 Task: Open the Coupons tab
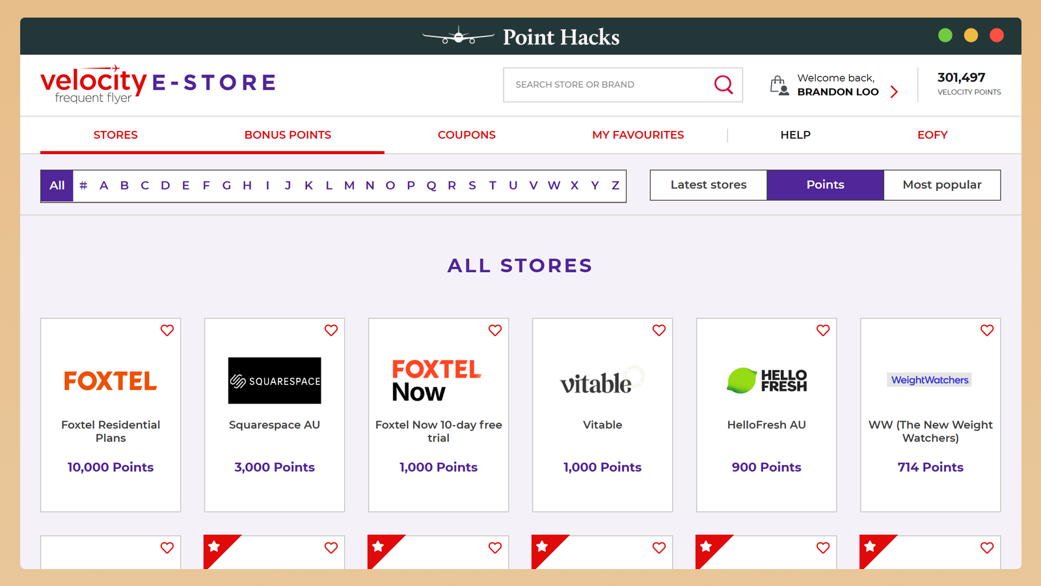466,135
